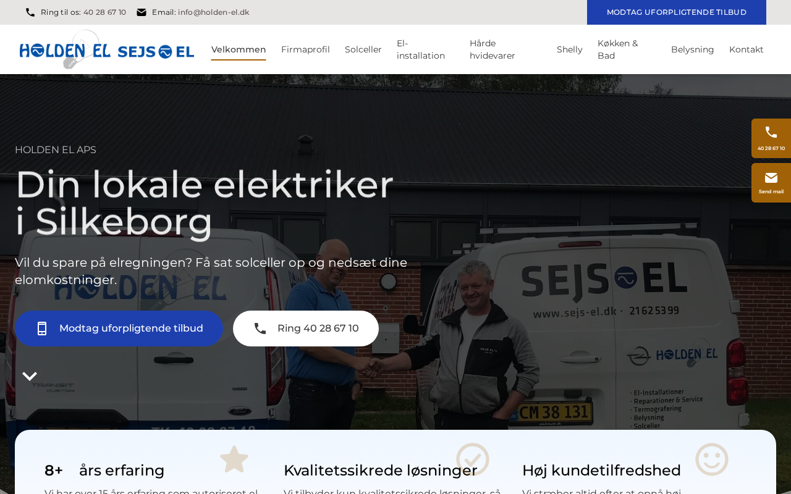Click the phone icon in white Ring button
The image size is (791, 494).
pyautogui.click(x=260, y=329)
